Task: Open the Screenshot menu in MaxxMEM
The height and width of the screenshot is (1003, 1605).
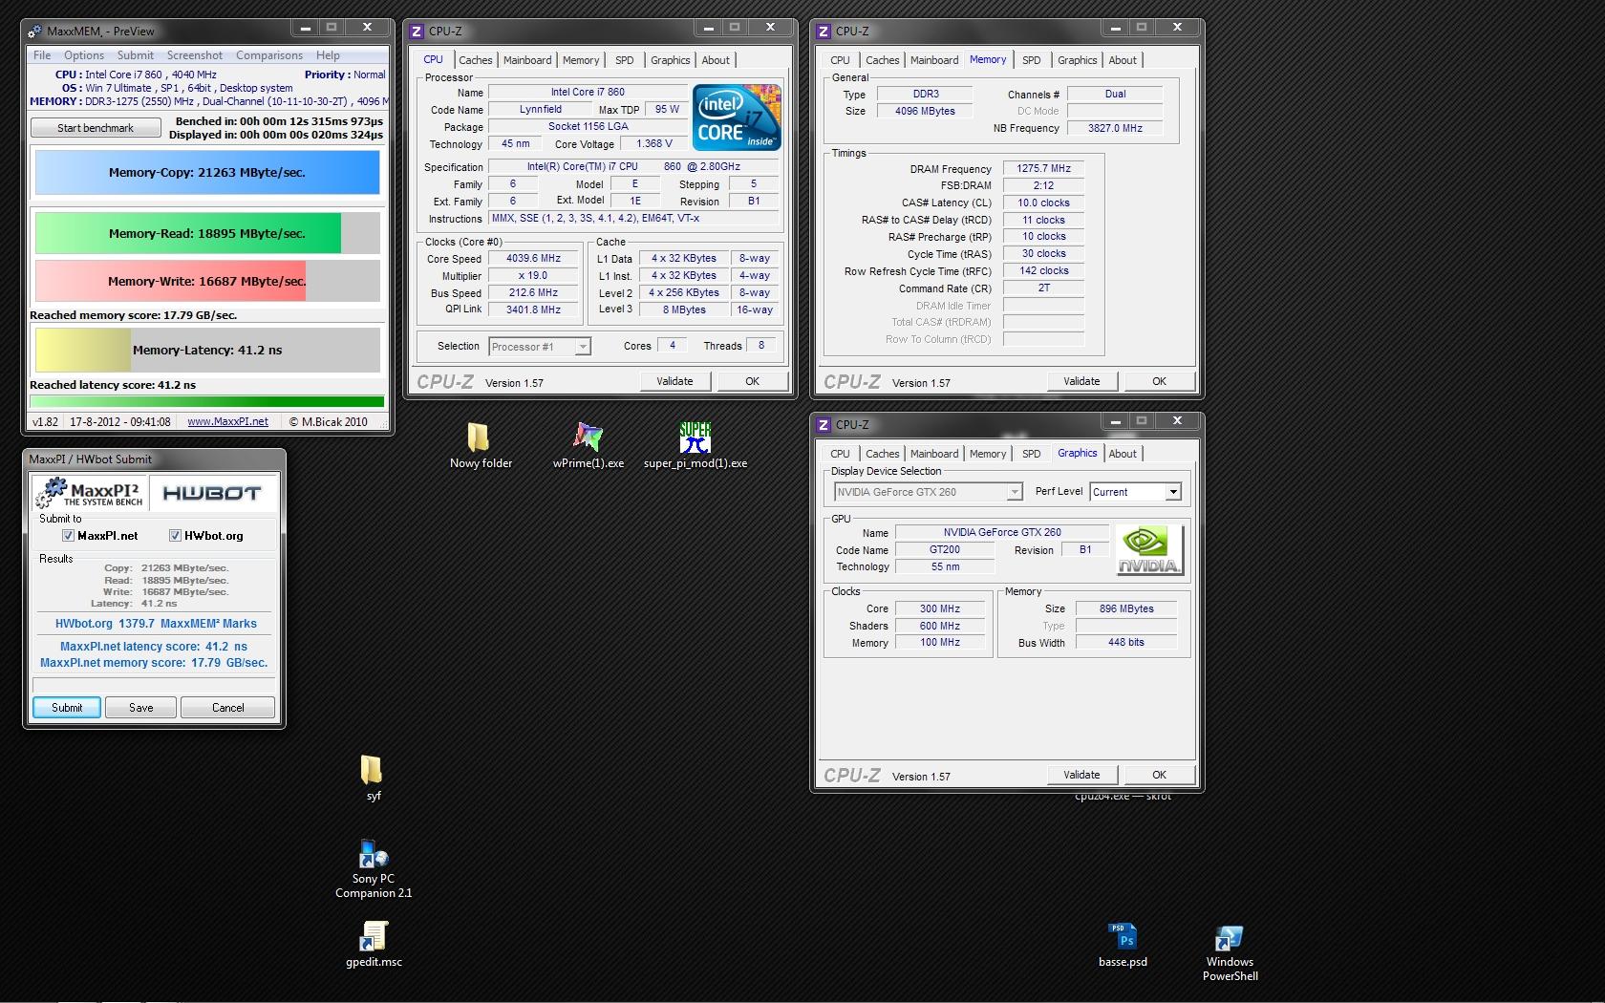Action: (195, 55)
